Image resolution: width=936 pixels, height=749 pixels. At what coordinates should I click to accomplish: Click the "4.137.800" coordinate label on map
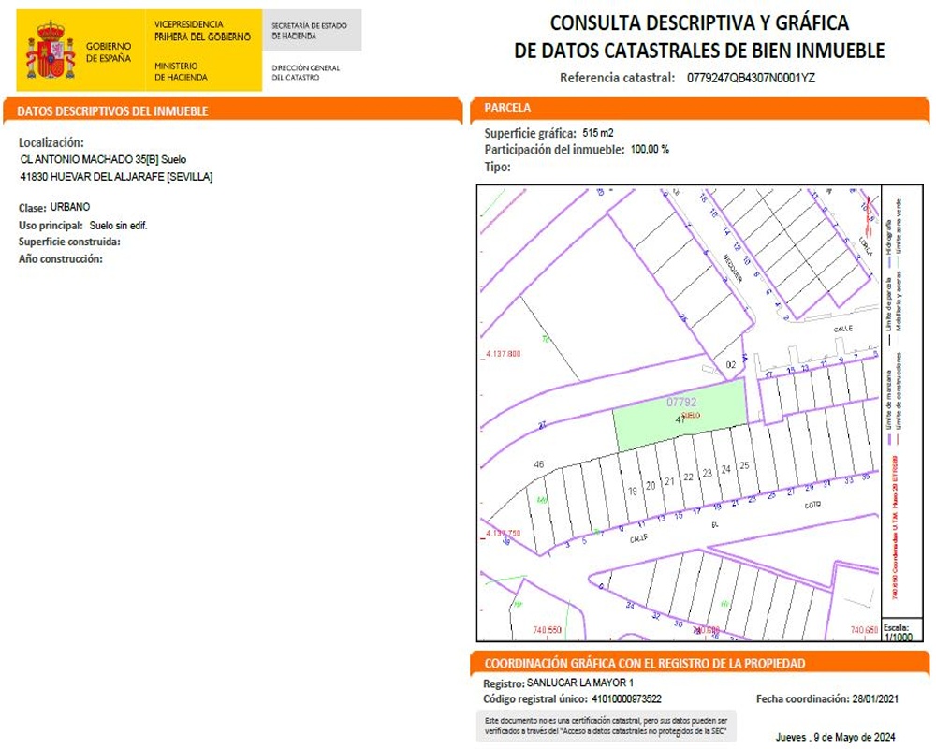(x=504, y=354)
